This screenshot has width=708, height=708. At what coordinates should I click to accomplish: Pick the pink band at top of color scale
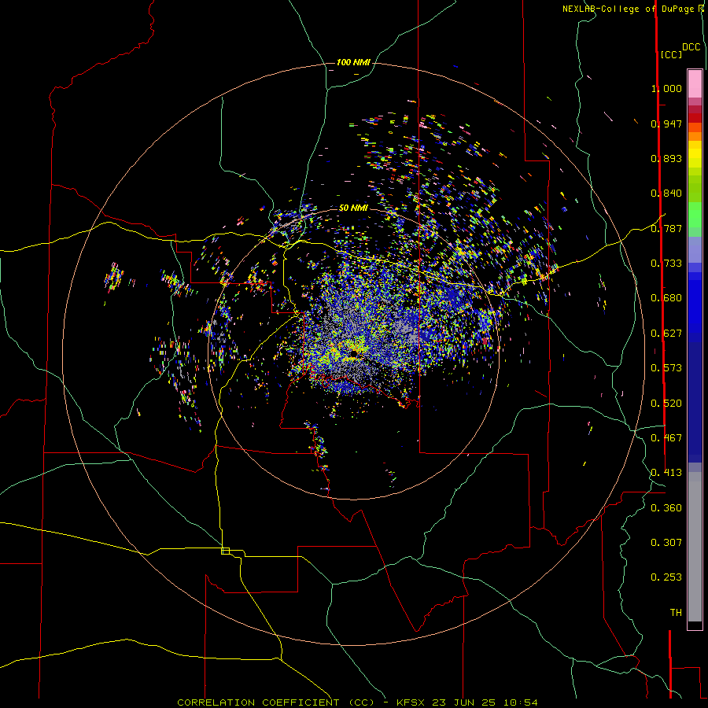pos(695,83)
